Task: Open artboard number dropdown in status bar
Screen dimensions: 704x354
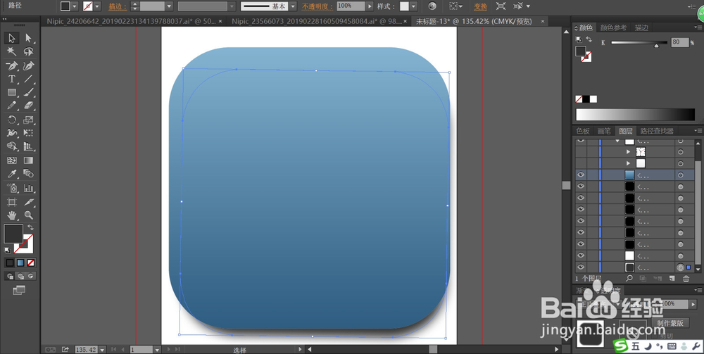Action: tap(157, 350)
